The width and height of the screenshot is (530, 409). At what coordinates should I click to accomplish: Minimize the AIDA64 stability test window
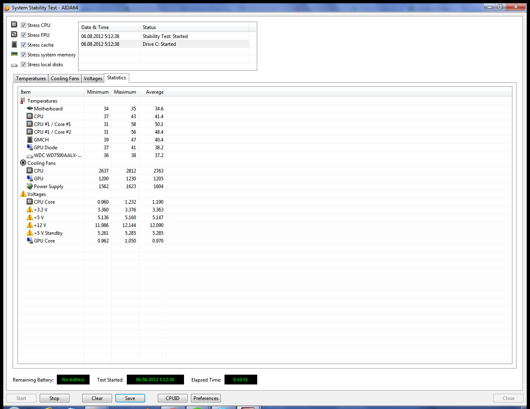(489, 7)
